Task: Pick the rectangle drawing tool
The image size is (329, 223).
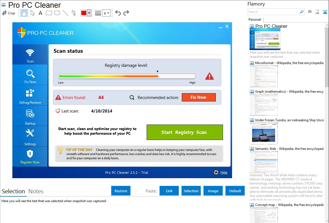Action: [x=49, y=13]
